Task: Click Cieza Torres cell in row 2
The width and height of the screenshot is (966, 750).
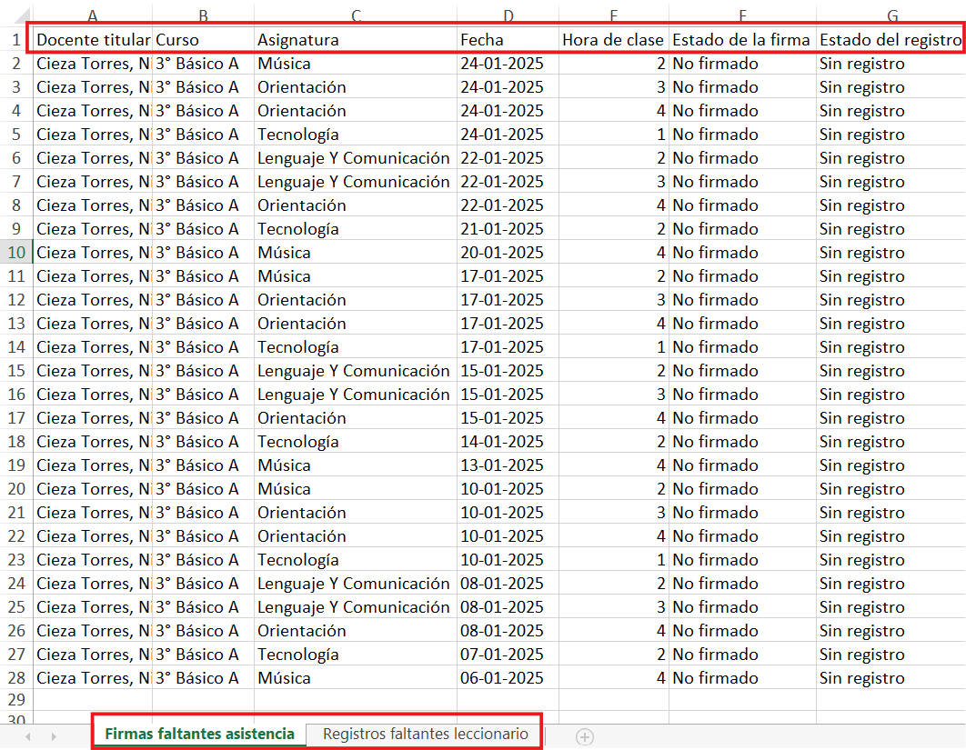Action: tap(93, 64)
